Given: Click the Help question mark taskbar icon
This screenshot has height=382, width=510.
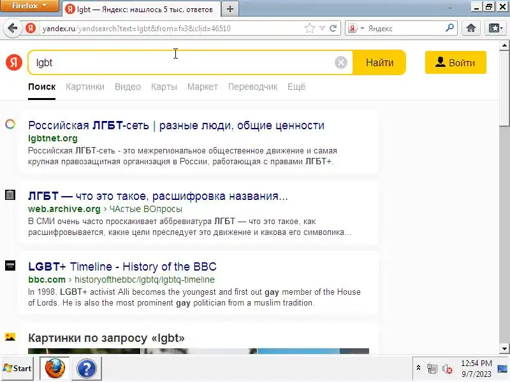Looking at the screenshot, I should (x=87, y=369).
